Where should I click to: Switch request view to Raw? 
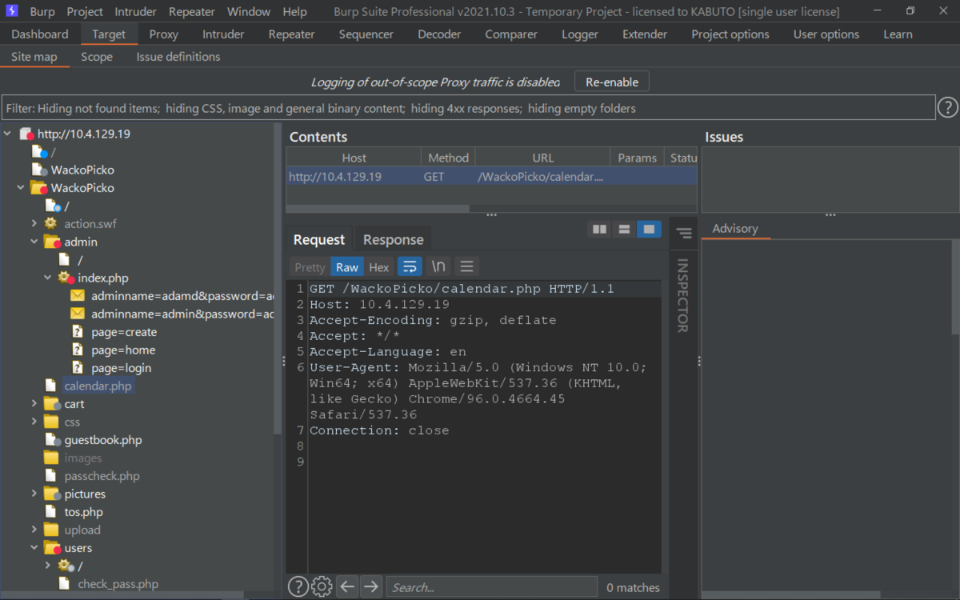tap(347, 267)
